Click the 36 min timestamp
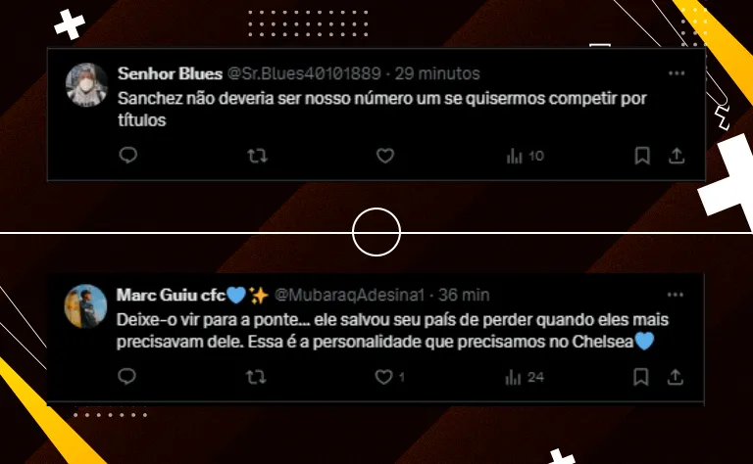The width and height of the screenshot is (753, 464). (x=464, y=295)
